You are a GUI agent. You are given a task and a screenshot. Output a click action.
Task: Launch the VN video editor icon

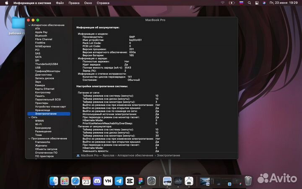108,181
